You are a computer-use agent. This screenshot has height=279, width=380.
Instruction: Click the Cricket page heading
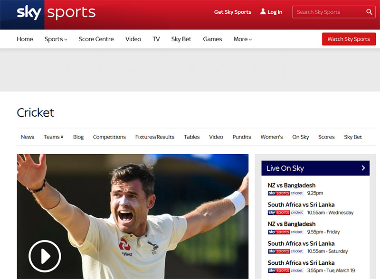coord(36,112)
